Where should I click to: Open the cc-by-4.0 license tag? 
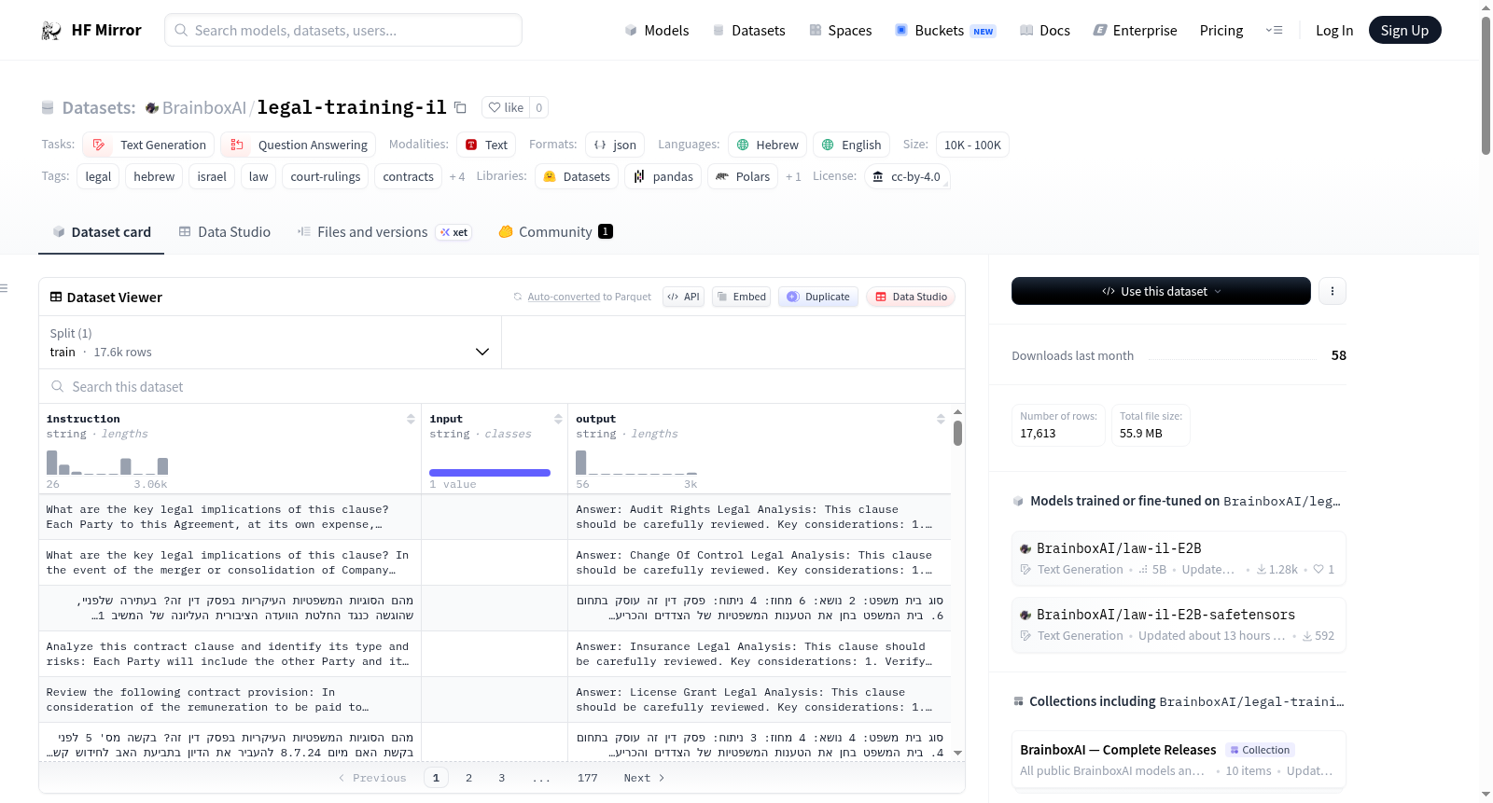tap(907, 176)
